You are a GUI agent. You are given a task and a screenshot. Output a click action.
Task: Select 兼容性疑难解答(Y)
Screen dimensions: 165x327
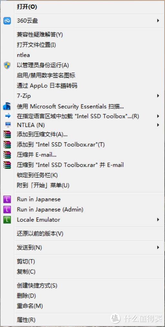(40, 35)
